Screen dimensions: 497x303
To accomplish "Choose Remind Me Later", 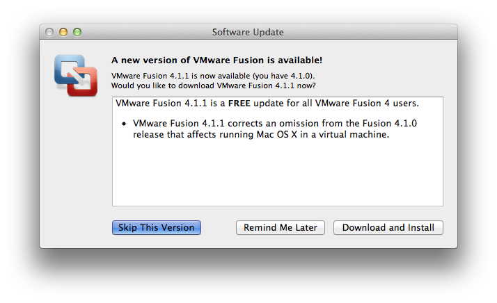I will pyautogui.click(x=280, y=227).
